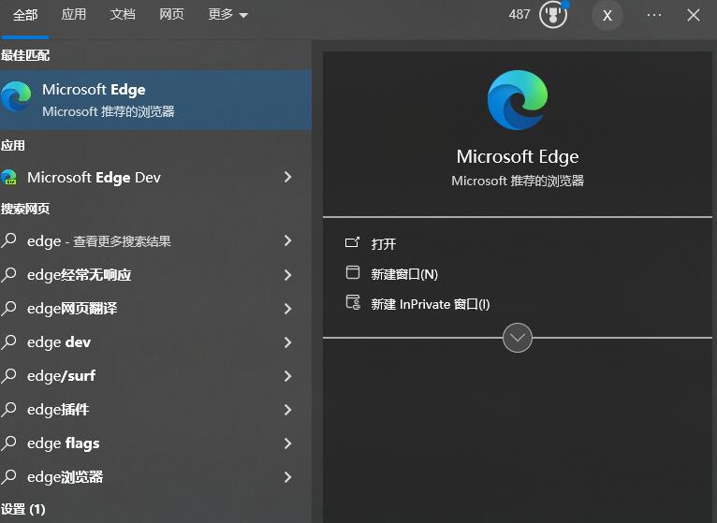
Task: Select suggestion 'edge浏览器'
Action: click(65, 477)
